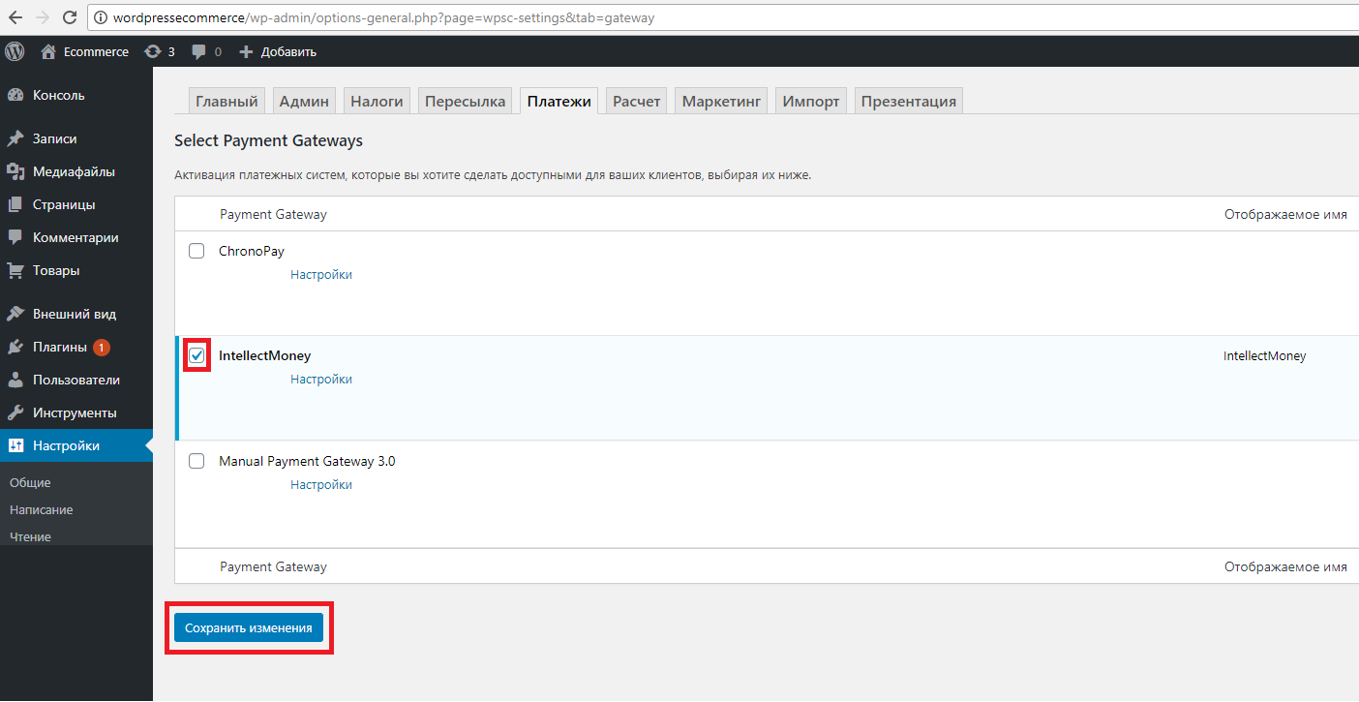Viewport: 1359px width, 702px height.
Task: Click the Добавить plus icon
Action: (246, 51)
